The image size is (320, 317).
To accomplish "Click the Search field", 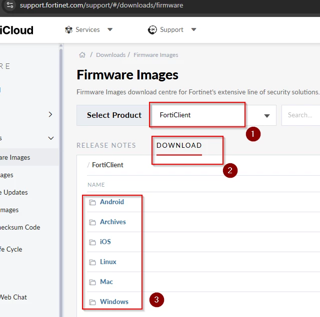I will pos(300,115).
